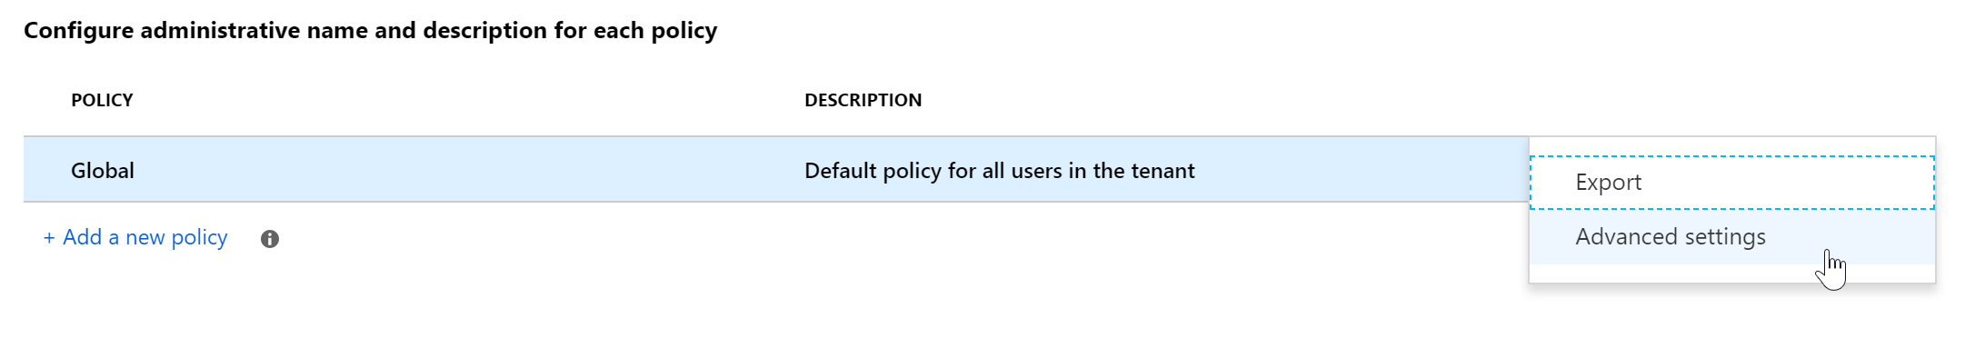Screen dimensions: 1965x348
Task: Open Advanced settings from the context menu
Action: tap(1731, 237)
